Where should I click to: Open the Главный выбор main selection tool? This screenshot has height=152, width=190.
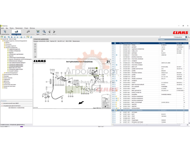coord(5,33)
